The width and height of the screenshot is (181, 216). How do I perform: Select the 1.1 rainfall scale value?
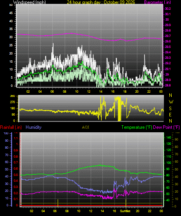(x=16, y=138)
